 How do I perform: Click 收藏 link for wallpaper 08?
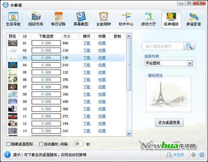(102, 94)
